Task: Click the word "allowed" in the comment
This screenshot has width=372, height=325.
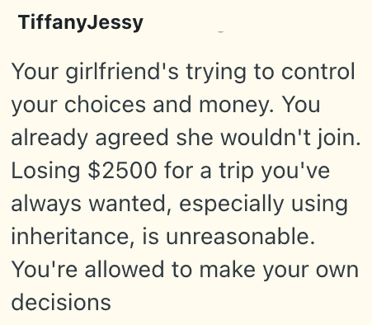Action: point(125,269)
